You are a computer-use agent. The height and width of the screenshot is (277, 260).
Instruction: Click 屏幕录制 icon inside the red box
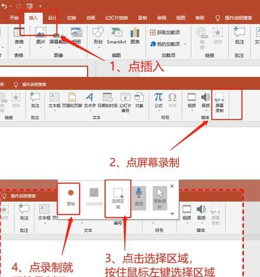[x=219, y=97]
